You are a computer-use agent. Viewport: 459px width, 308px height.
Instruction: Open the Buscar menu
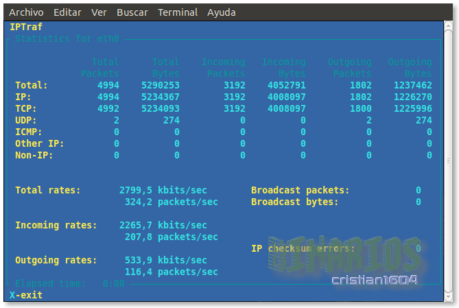pyautogui.click(x=132, y=12)
